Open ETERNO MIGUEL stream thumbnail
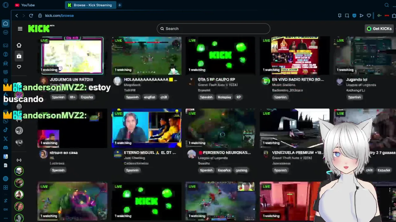Image resolution: width=396 pixels, height=222 pixels. pos(146,128)
